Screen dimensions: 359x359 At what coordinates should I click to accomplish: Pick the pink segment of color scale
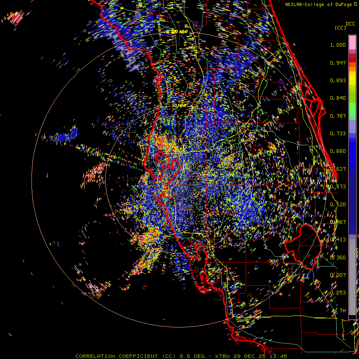(352, 42)
